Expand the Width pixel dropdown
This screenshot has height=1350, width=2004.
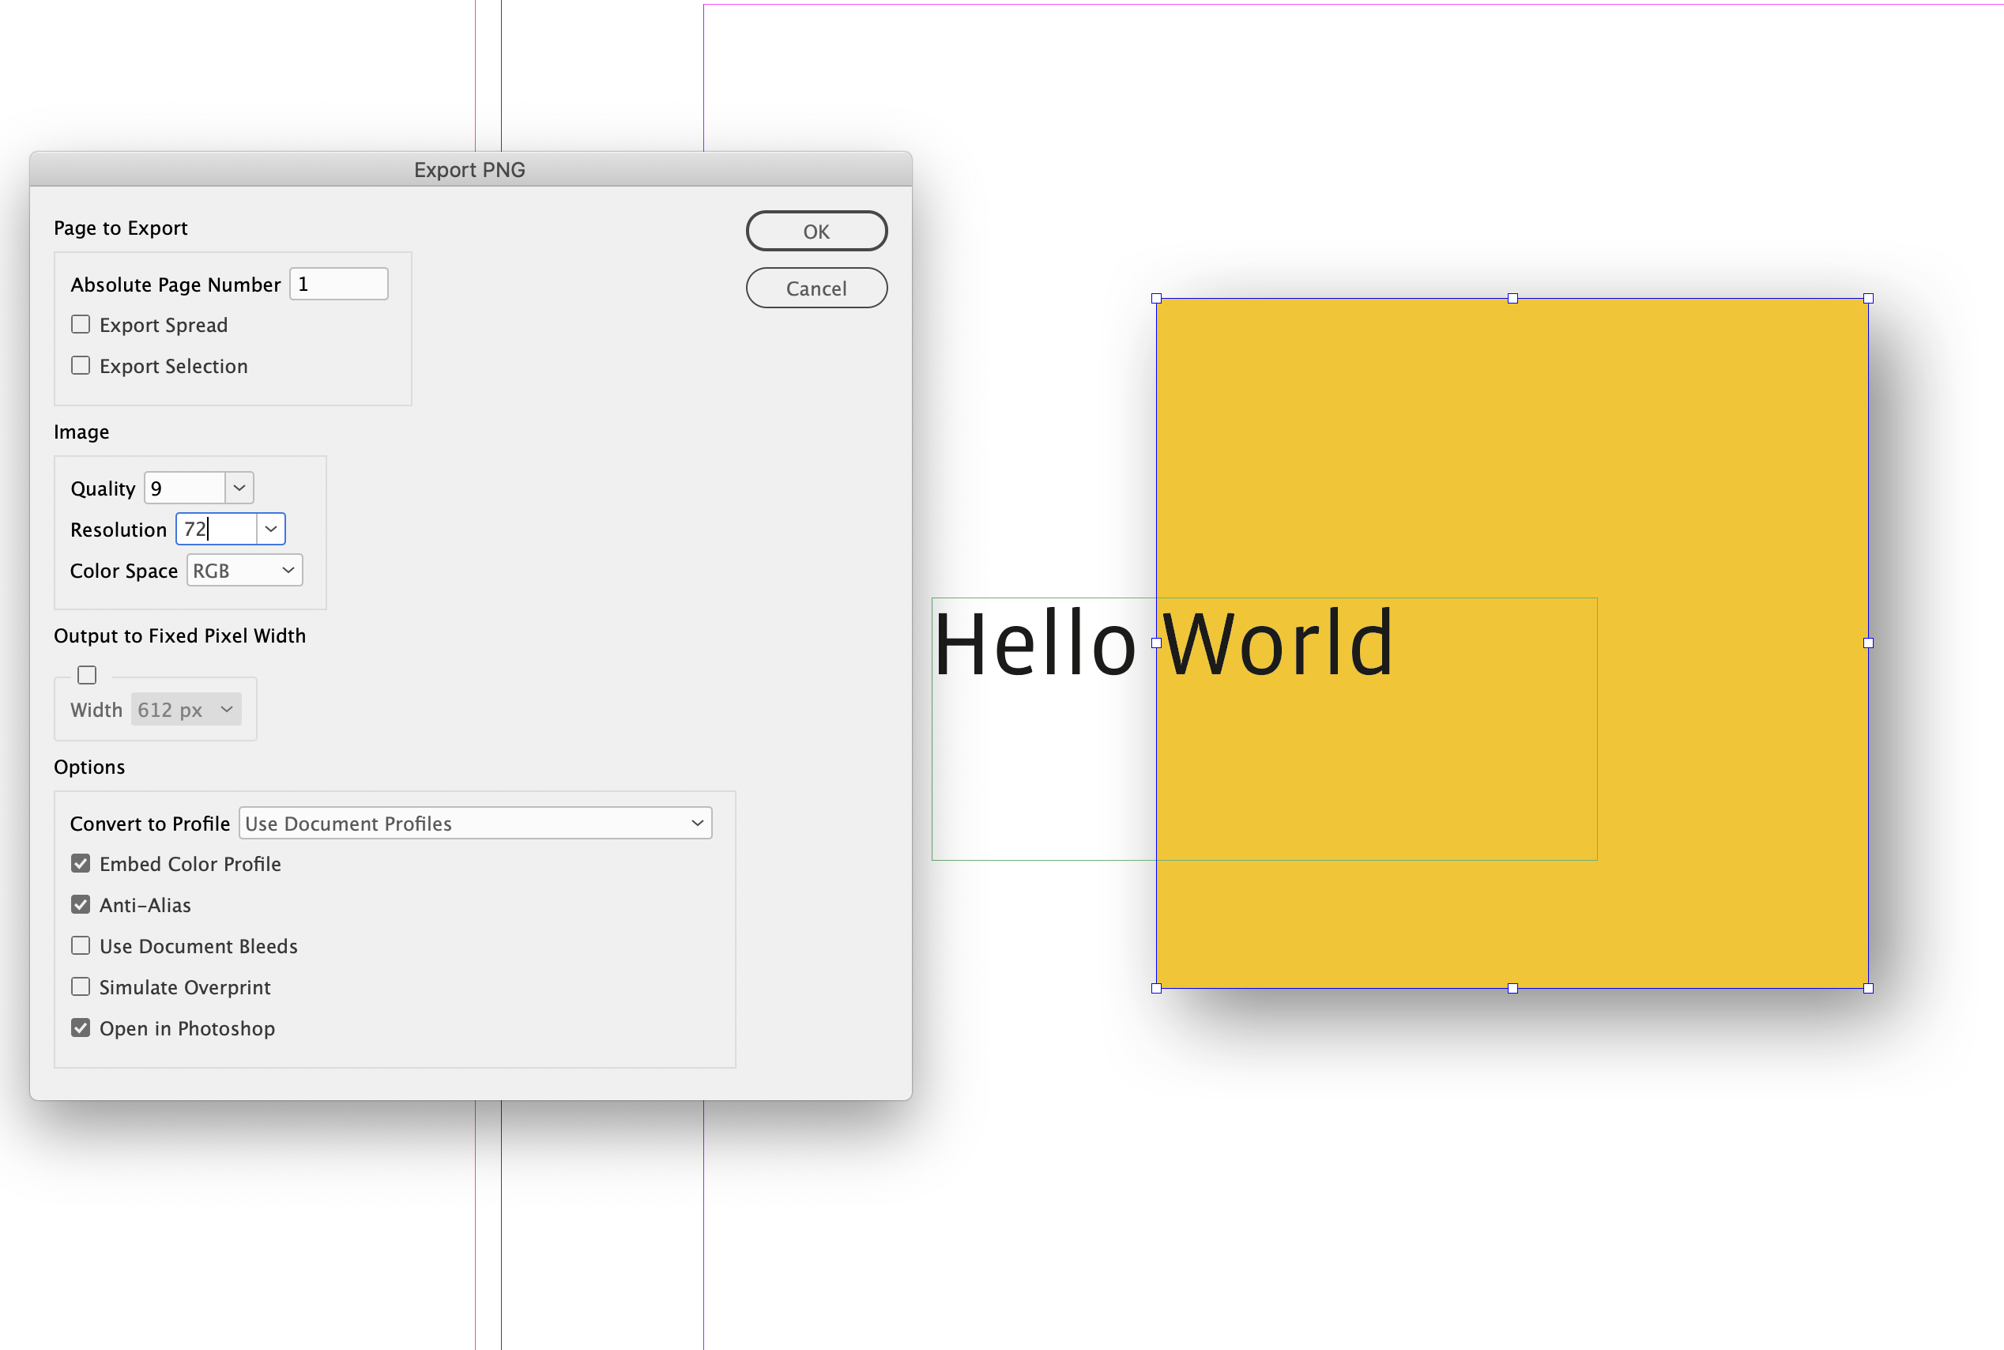pos(225,708)
